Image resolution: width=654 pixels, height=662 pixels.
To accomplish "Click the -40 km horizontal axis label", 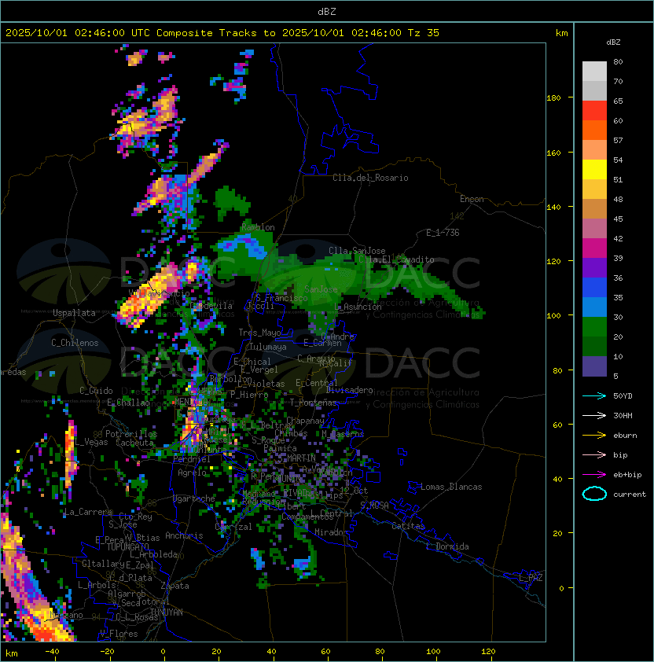I will click(52, 652).
